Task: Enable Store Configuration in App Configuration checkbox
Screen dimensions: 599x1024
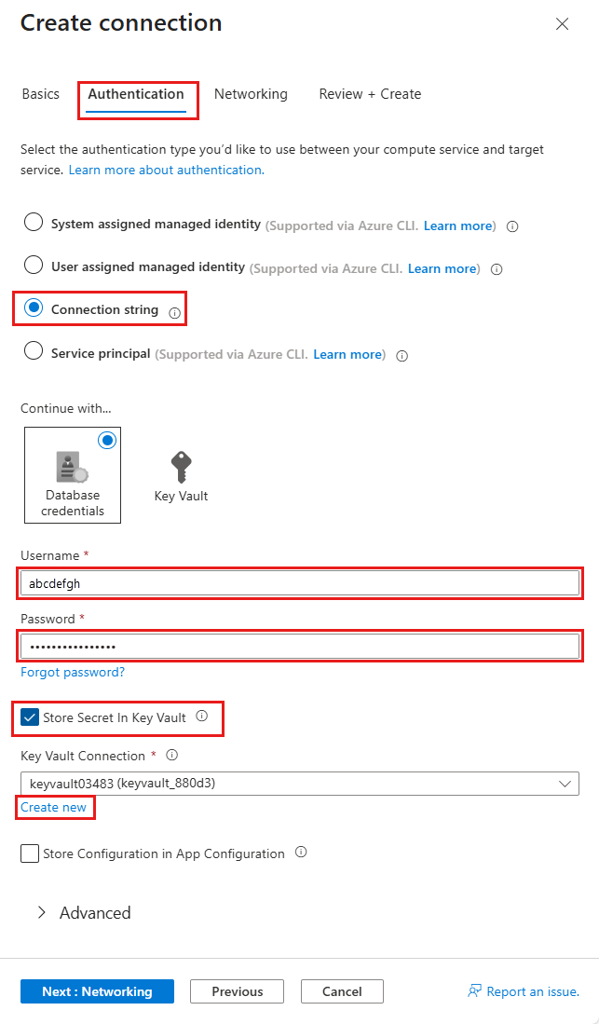Action: tap(30, 853)
